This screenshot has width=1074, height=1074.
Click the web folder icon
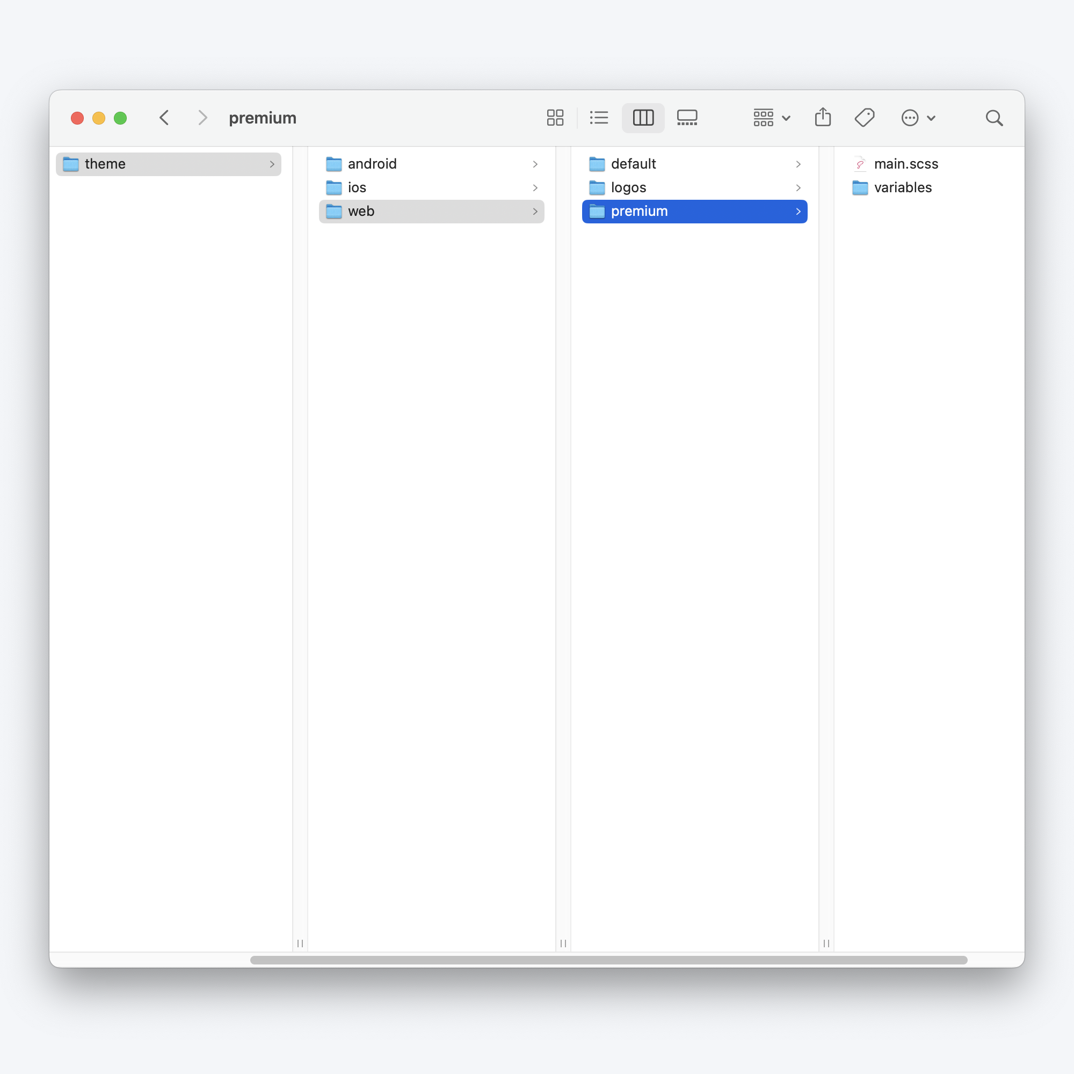click(x=333, y=211)
